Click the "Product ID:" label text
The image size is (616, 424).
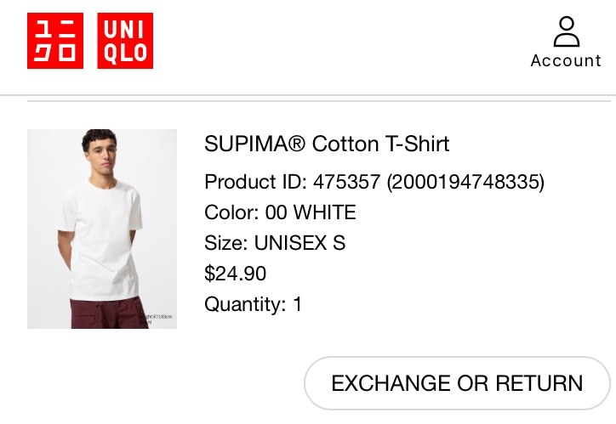coord(256,182)
